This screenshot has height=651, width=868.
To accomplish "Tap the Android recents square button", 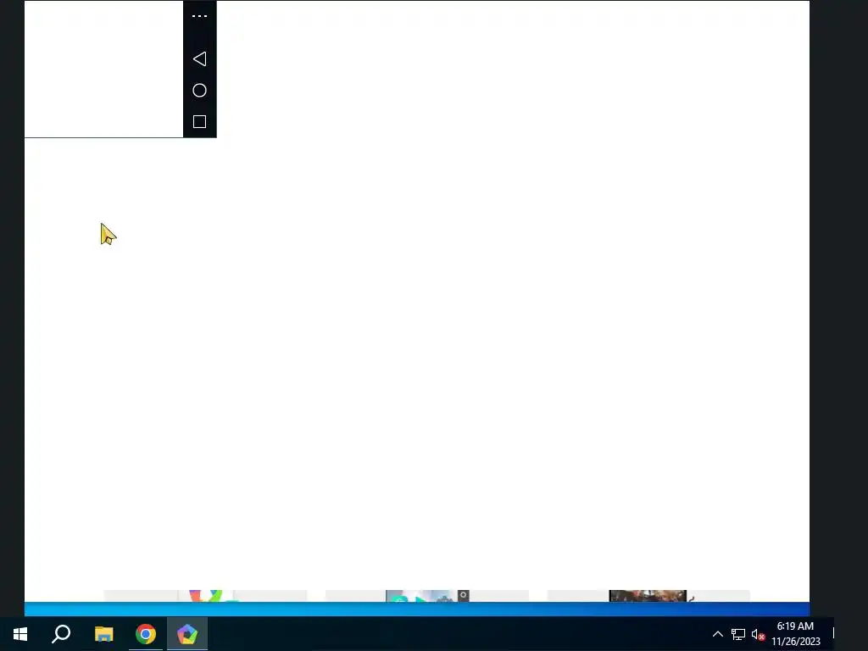I will 199,122.
